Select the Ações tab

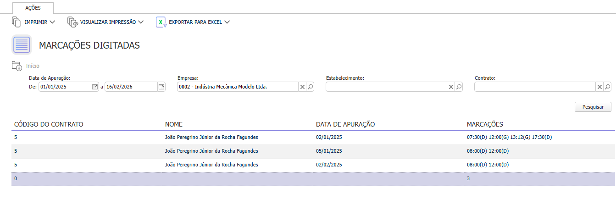(33, 8)
